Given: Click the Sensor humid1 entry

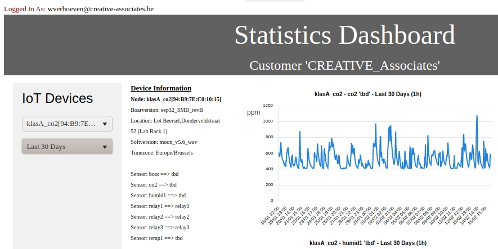Looking at the screenshot, I should tap(156, 195).
